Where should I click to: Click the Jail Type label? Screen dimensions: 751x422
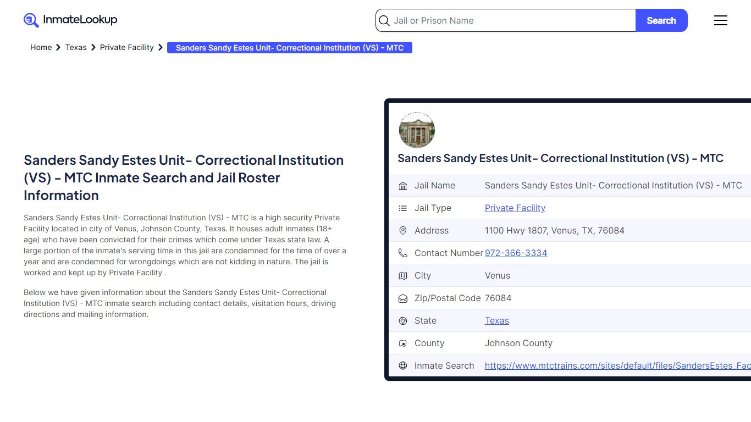(433, 208)
